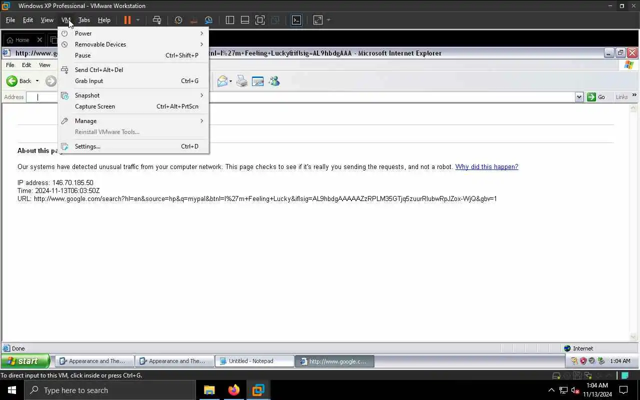Open the Mail dropdown arrow in IE

(x=230, y=81)
